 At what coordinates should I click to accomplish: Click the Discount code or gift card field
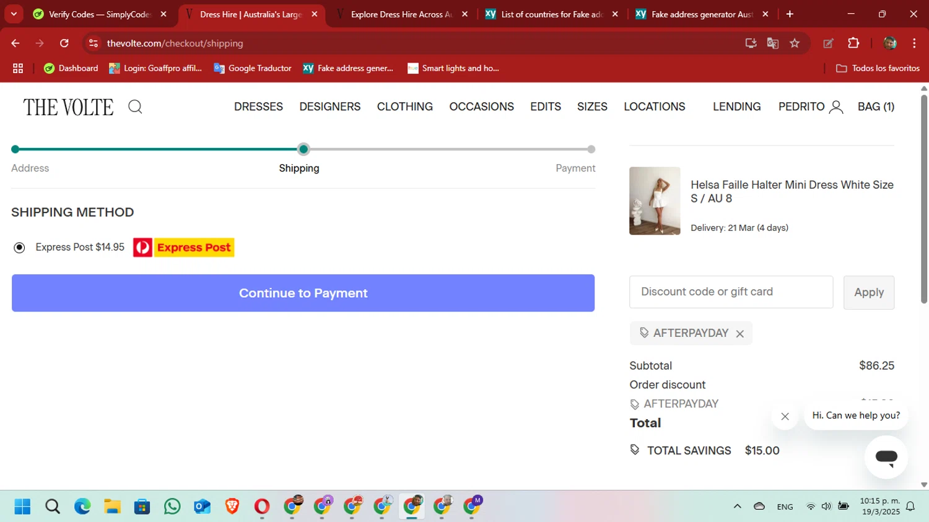pyautogui.click(x=731, y=292)
